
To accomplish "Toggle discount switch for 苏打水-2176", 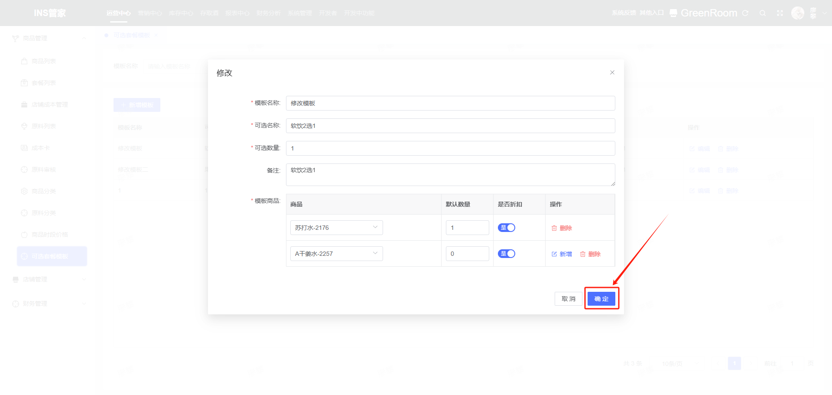I will 507,228.
